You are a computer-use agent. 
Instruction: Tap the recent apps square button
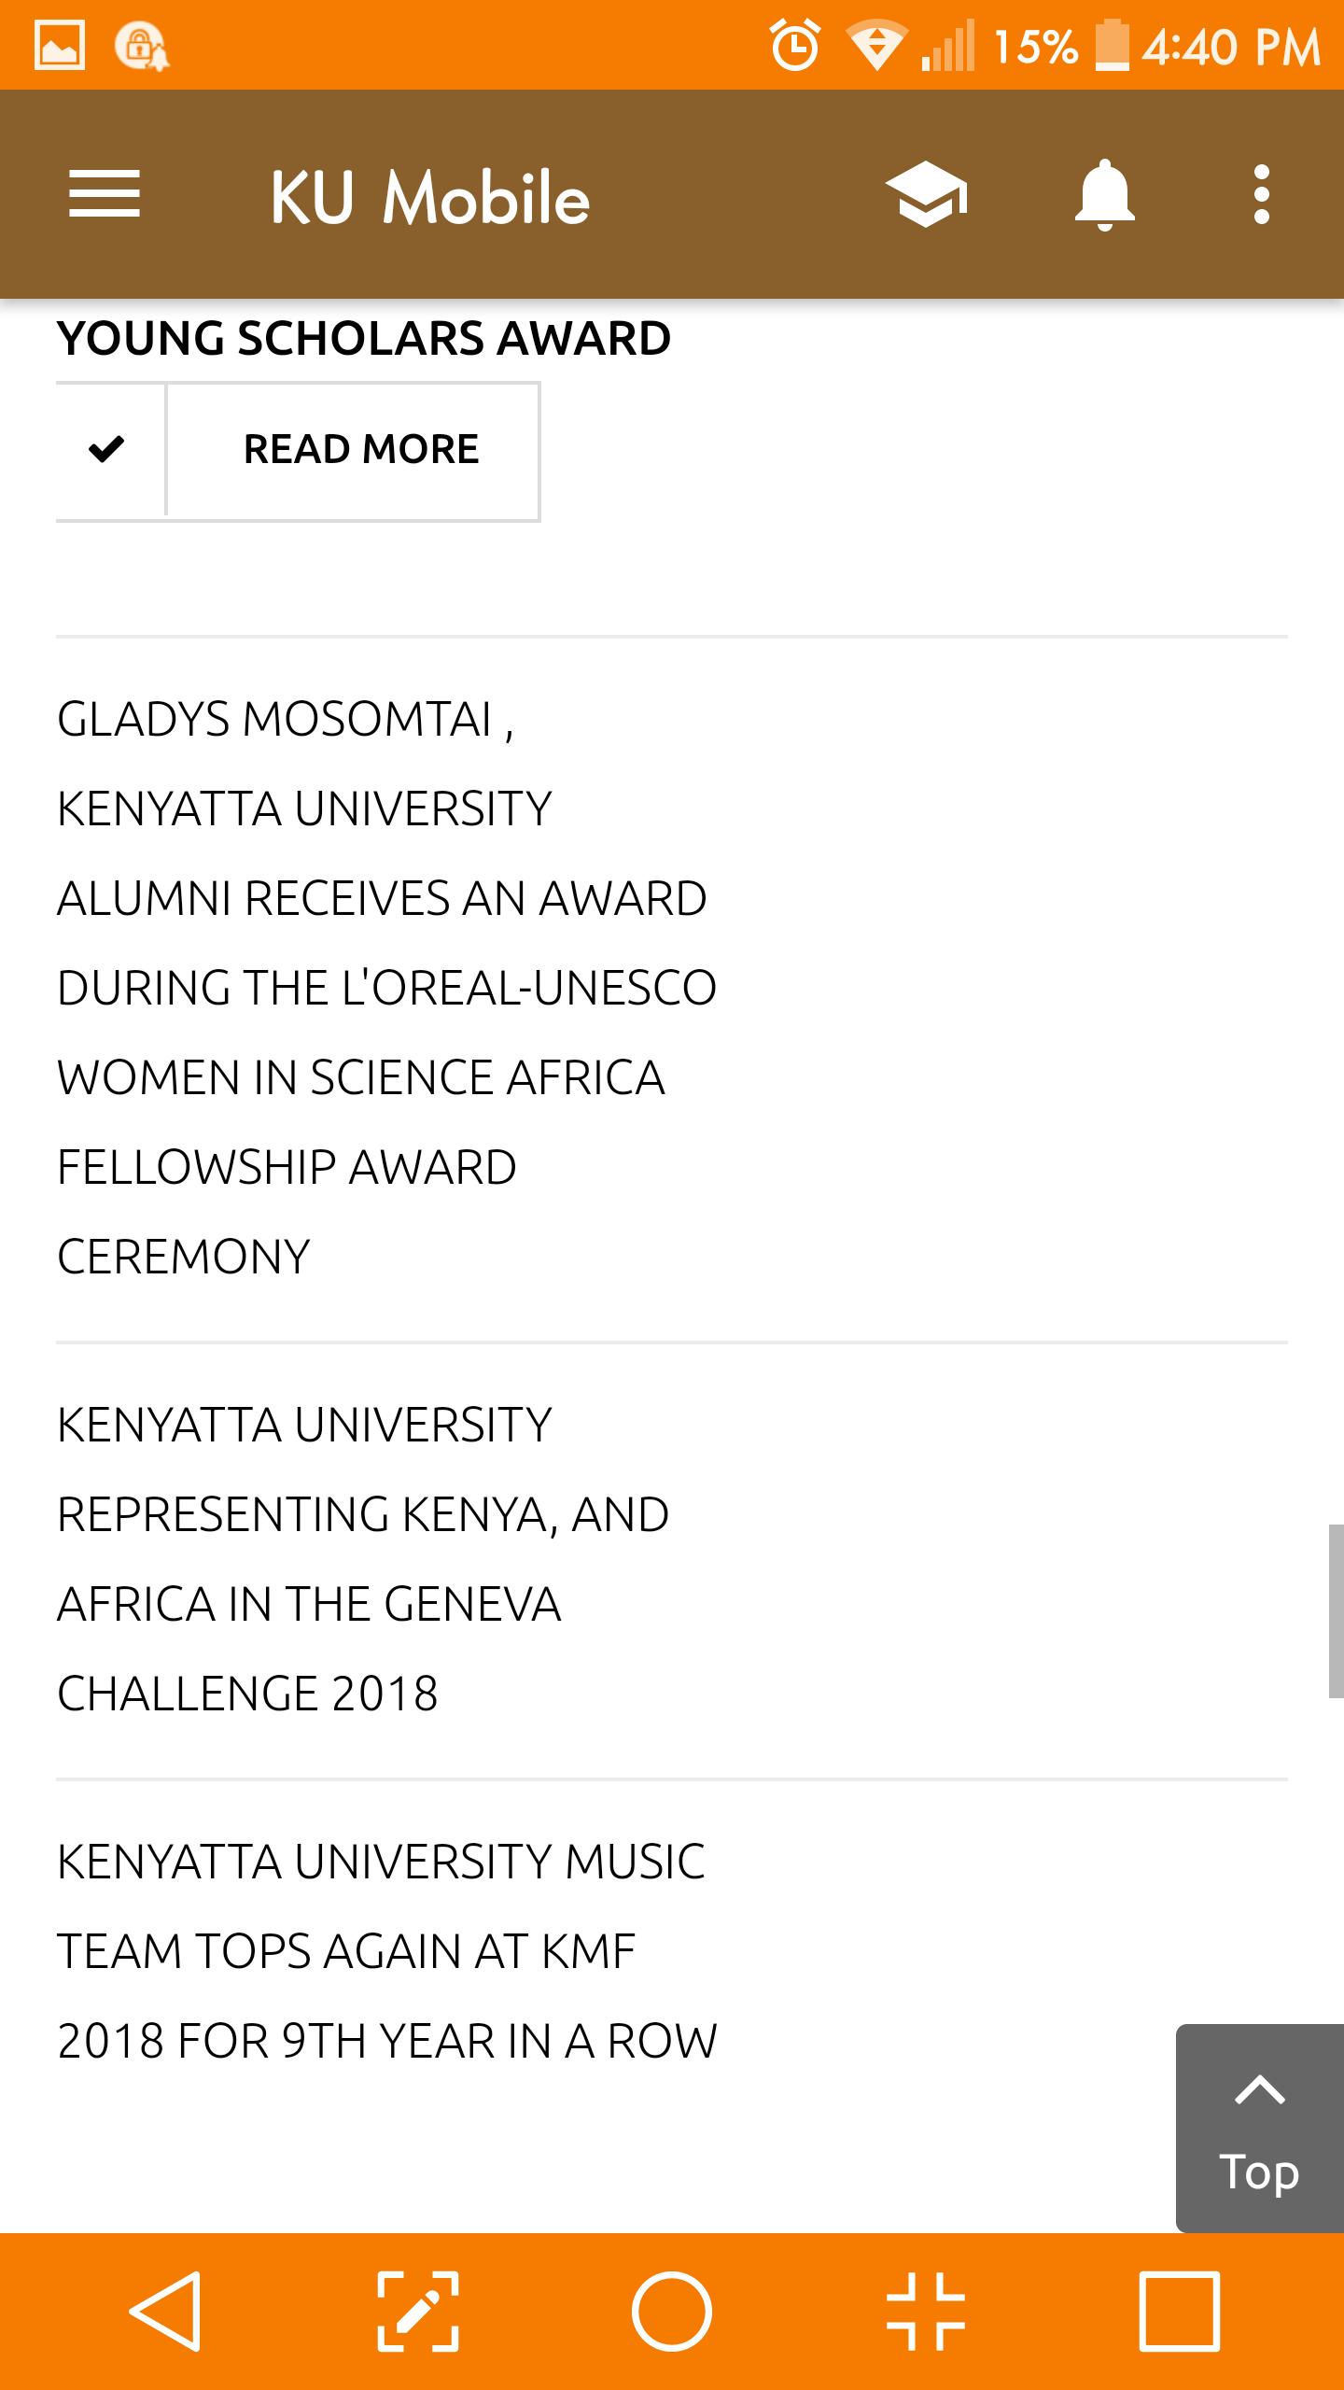(1179, 2312)
